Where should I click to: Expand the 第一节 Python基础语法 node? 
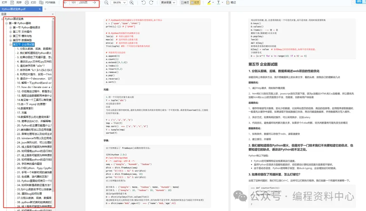point(11,27)
